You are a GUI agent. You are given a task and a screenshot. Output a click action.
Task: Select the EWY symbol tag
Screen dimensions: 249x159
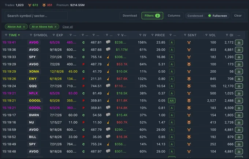[x=33, y=79]
